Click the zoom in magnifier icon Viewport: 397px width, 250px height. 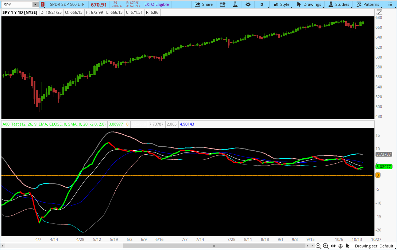click(325, 246)
